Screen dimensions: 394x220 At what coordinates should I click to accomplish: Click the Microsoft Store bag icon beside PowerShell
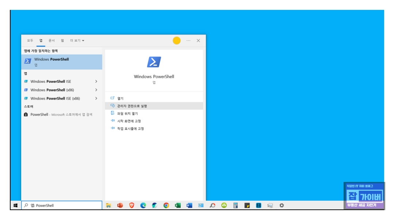click(26, 114)
